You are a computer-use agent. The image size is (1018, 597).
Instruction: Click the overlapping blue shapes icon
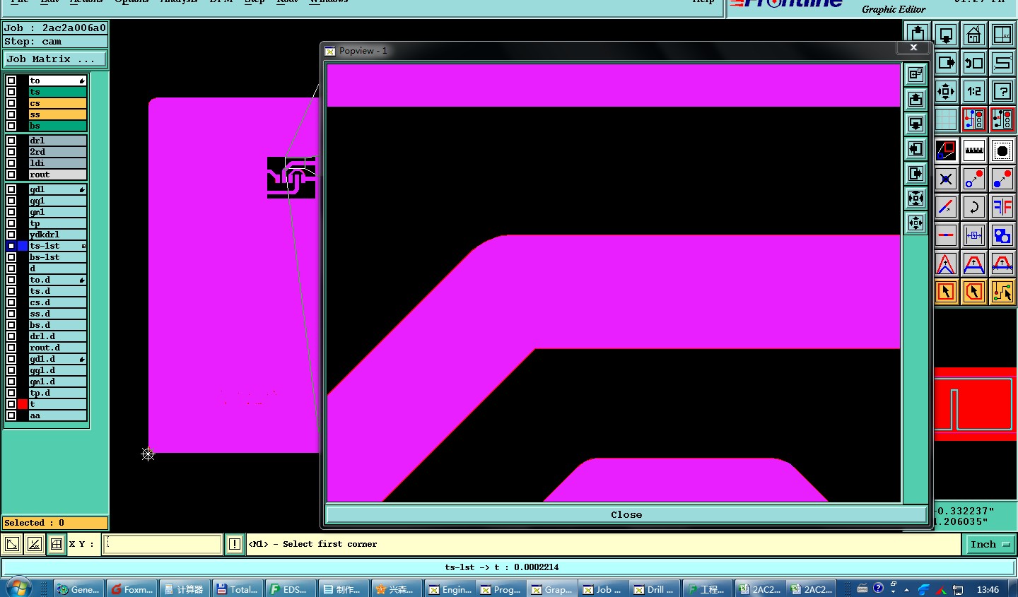(1002, 235)
